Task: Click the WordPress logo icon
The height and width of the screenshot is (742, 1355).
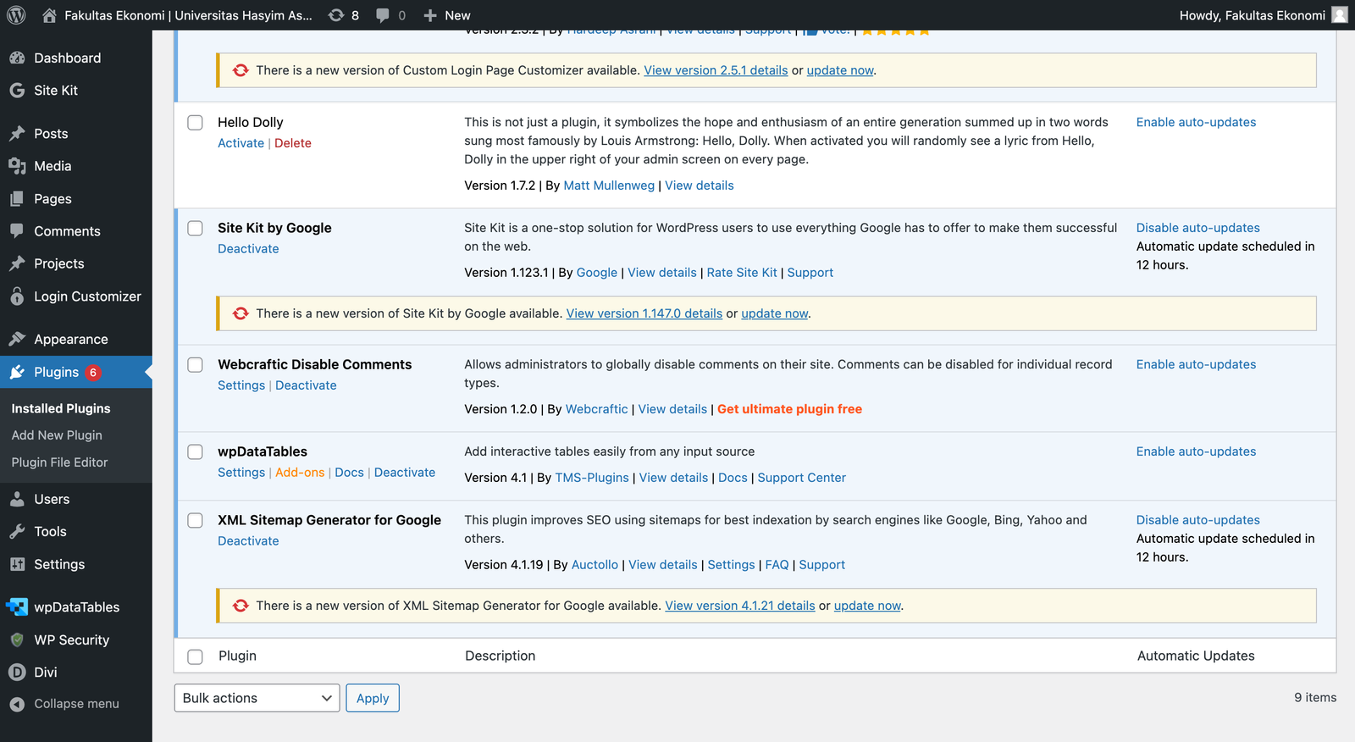Action: (16, 15)
